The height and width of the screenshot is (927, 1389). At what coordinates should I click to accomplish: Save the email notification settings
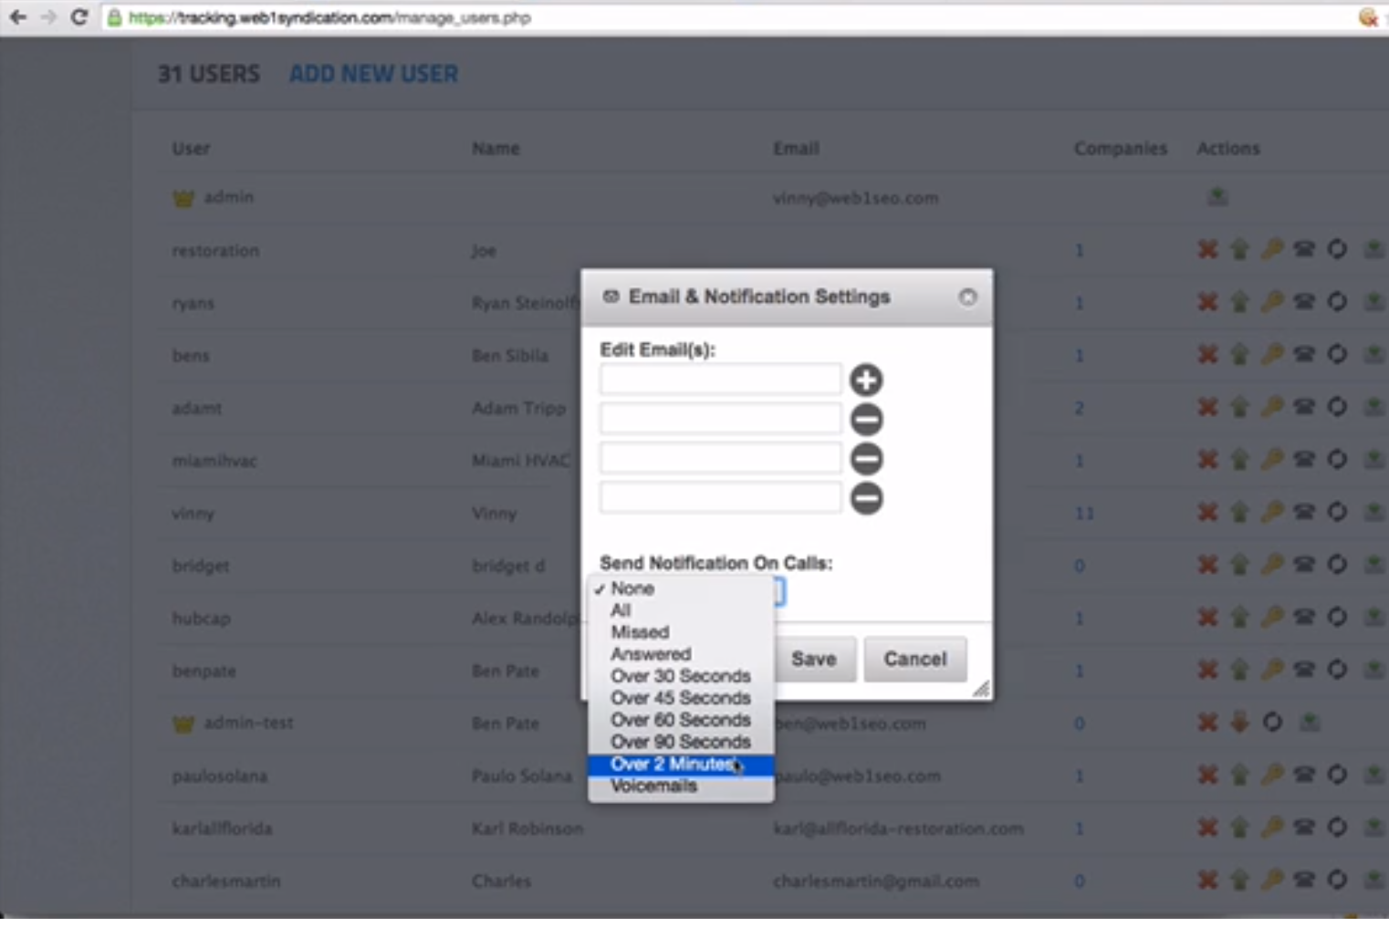[x=814, y=659]
